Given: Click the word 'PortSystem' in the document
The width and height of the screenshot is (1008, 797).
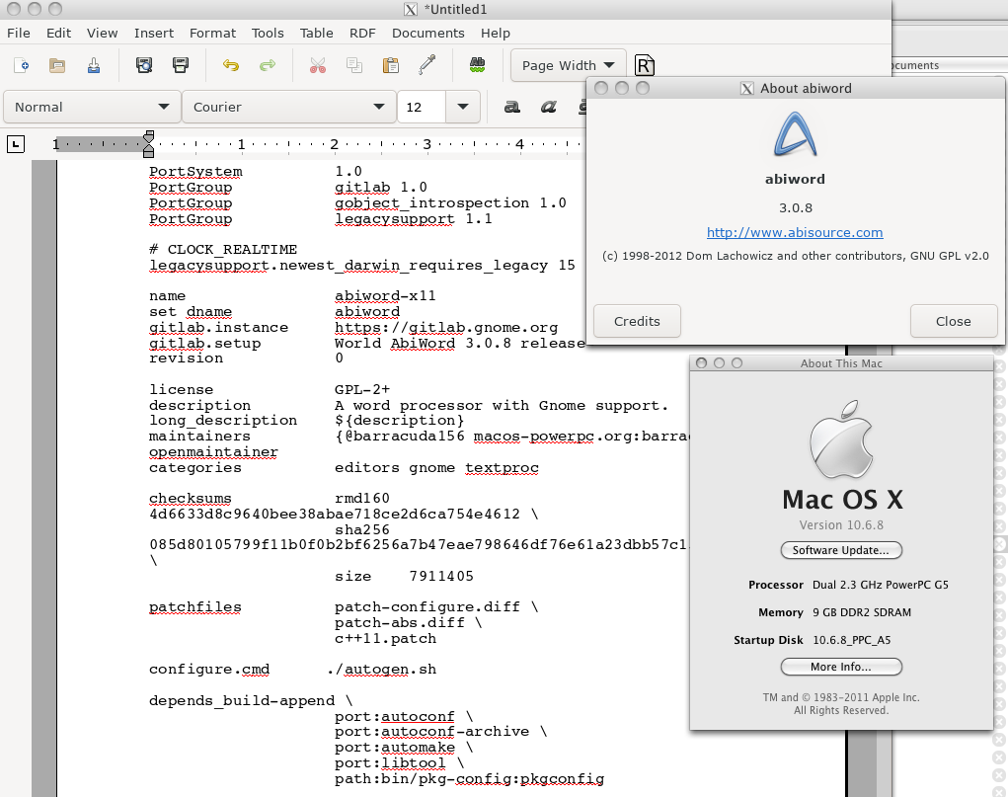Looking at the screenshot, I should [196, 172].
